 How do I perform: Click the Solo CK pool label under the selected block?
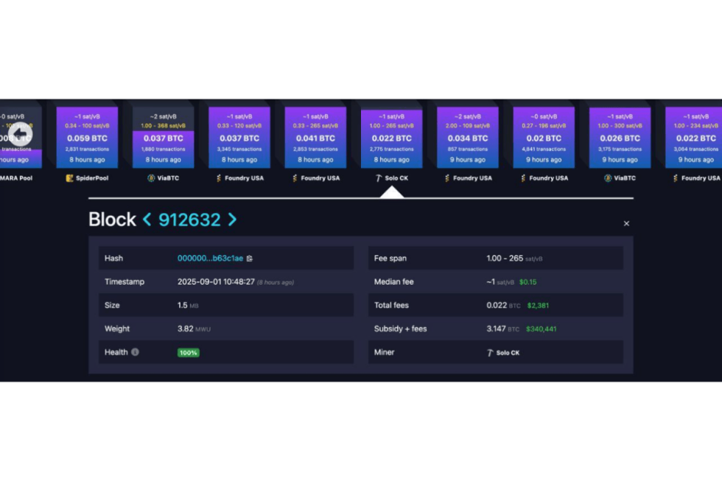pos(396,178)
